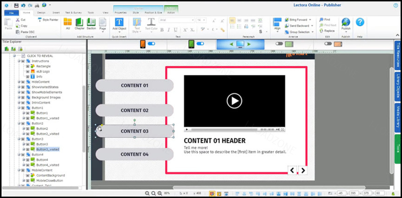
Task: Apply Bold formatting
Action: coord(162,30)
